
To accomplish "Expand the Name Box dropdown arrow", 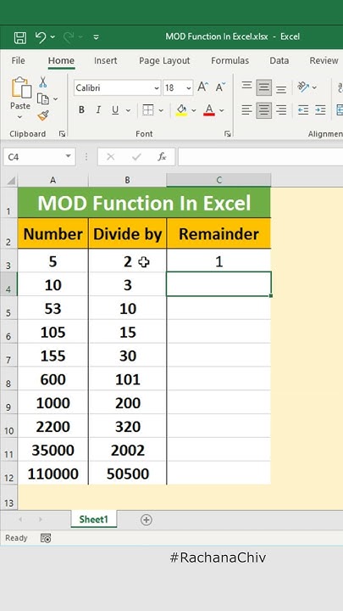I will [68, 157].
